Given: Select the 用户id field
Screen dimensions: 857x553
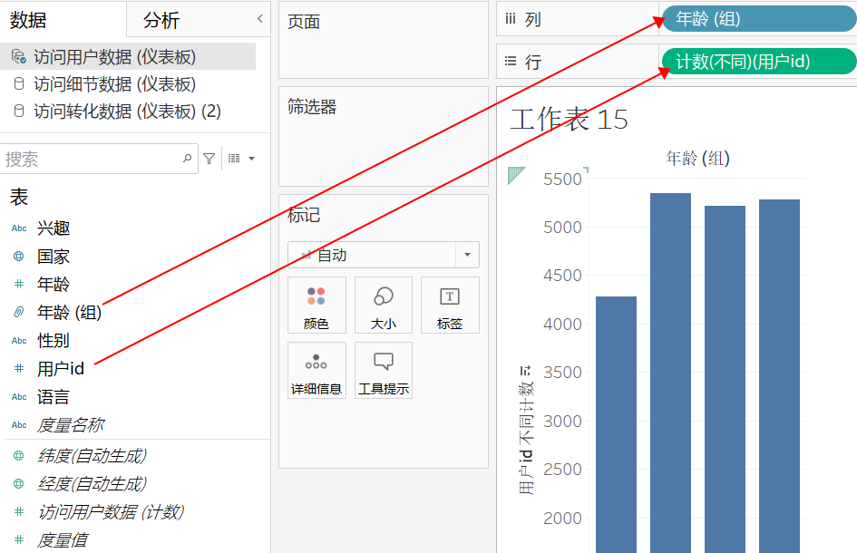Looking at the screenshot, I should (x=61, y=369).
